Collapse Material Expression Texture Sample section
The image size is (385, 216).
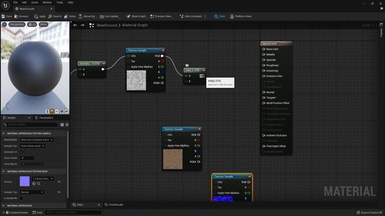tap(4, 133)
